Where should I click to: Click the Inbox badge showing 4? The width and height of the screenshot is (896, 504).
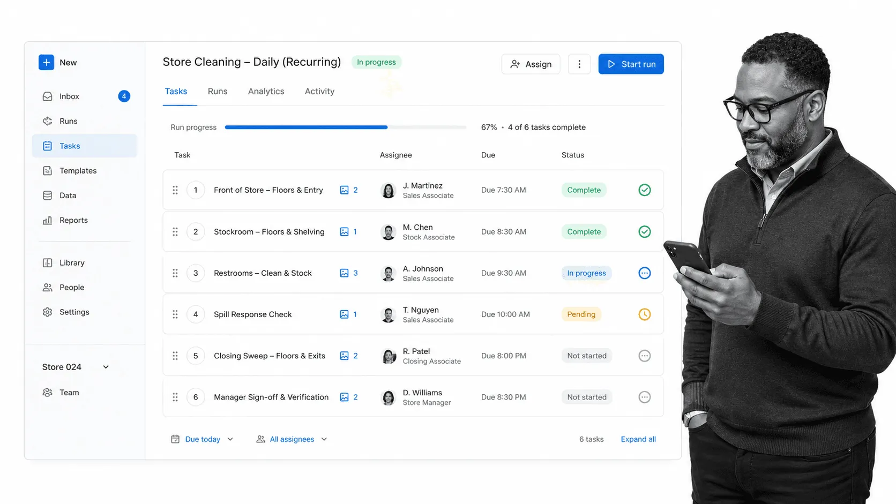[x=124, y=96]
